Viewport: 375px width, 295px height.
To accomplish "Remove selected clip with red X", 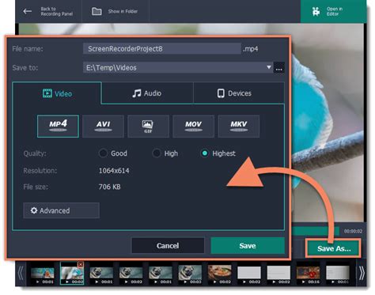I will coord(81,264).
